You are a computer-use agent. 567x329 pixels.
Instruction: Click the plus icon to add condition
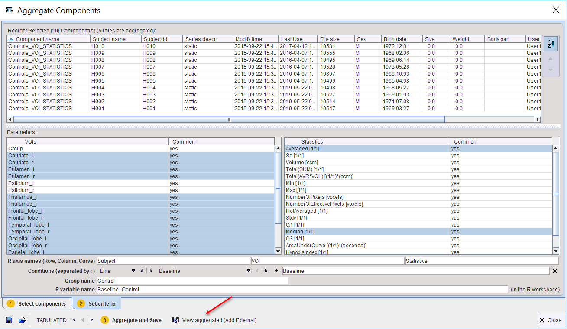coord(276,271)
